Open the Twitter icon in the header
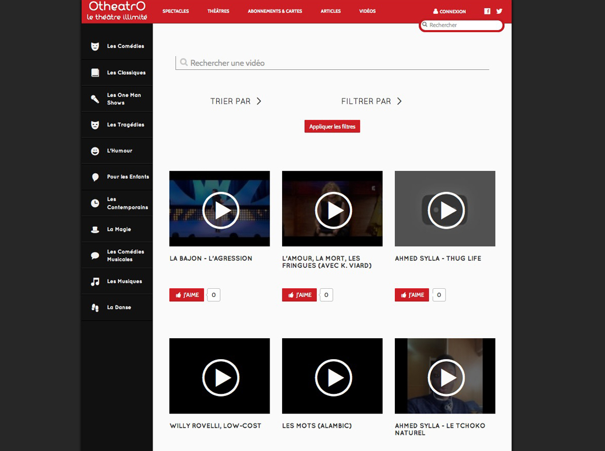This screenshot has width=605, height=451. pyautogui.click(x=499, y=11)
